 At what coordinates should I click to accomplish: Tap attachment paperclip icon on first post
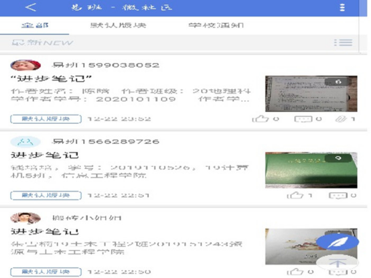coord(341,119)
